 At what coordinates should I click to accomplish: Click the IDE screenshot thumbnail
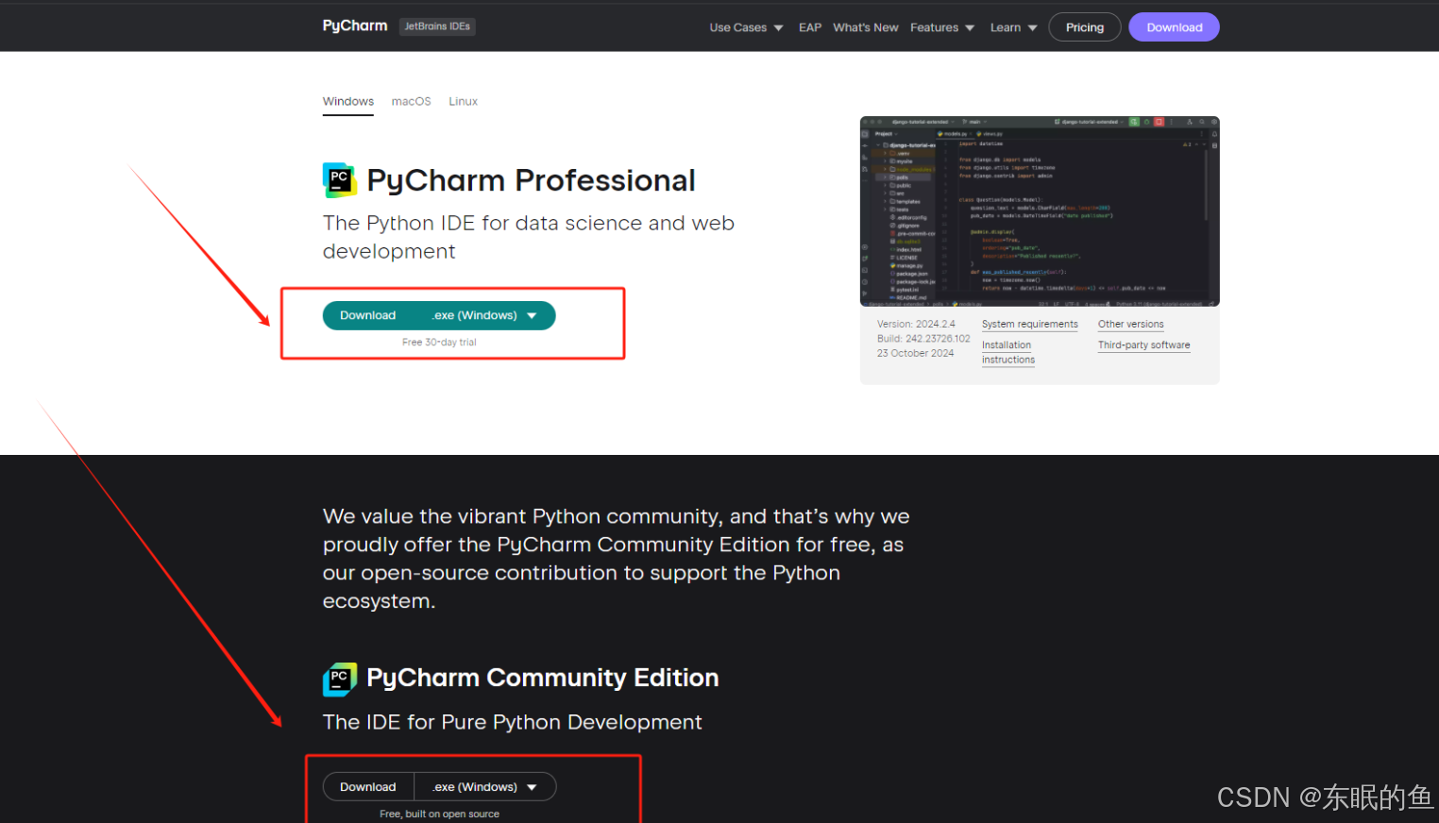point(1040,211)
